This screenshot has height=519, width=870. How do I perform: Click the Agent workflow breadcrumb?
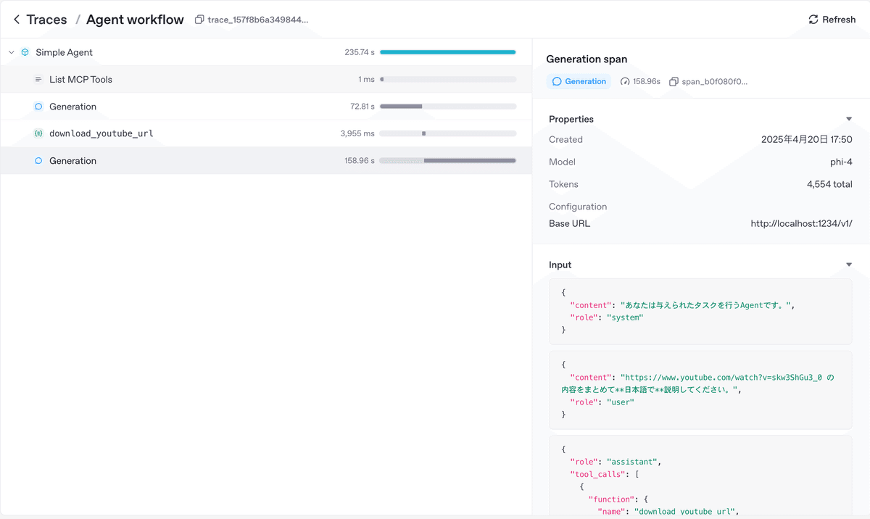135,20
